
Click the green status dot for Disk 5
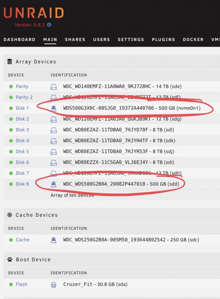11,151
